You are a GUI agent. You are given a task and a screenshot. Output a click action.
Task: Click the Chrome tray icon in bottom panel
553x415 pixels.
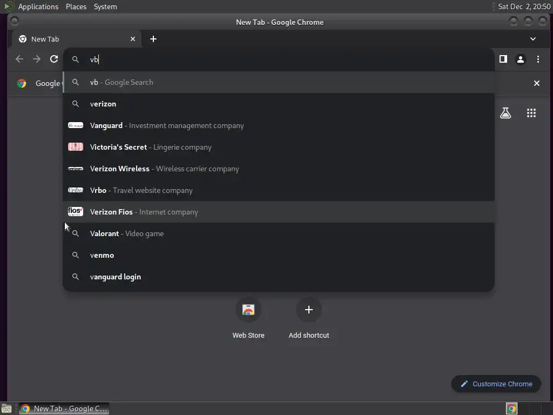pos(511,409)
